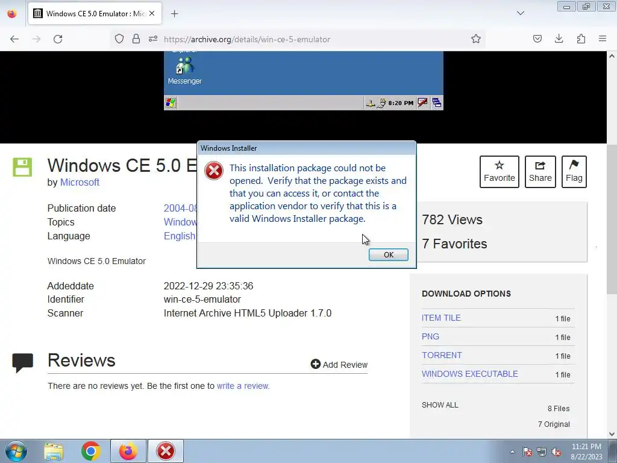Launch Chrome from taskbar
617x463 pixels.
(x=91, y=451)
